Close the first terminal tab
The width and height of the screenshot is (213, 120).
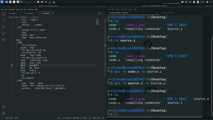(x=156, y=13)
